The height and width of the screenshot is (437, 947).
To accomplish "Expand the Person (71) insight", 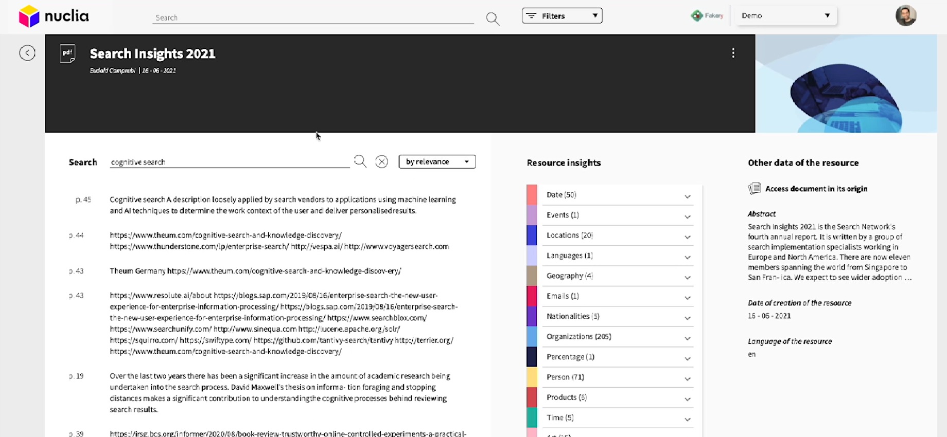I will pyautogui.click(x=618, y=377).
